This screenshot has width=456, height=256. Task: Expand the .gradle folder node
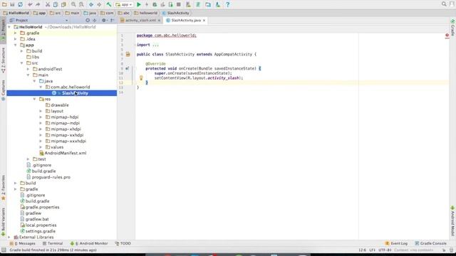click(x=16, y=33)
